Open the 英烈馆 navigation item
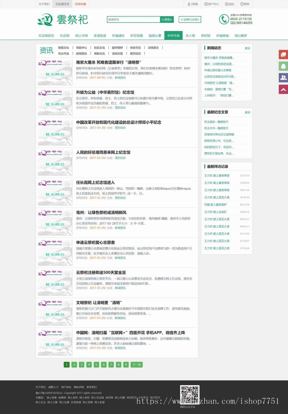The height and width of the screenshot is (414, 288). point(205,36)
